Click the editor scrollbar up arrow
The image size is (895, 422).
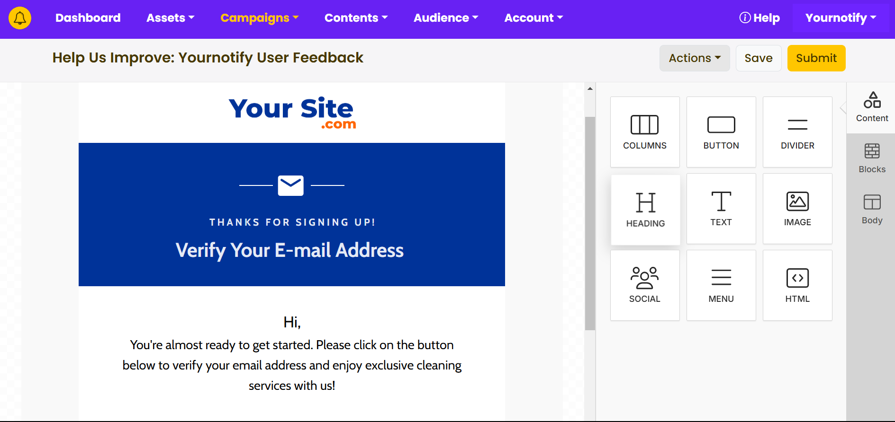(x=590, y=88)
